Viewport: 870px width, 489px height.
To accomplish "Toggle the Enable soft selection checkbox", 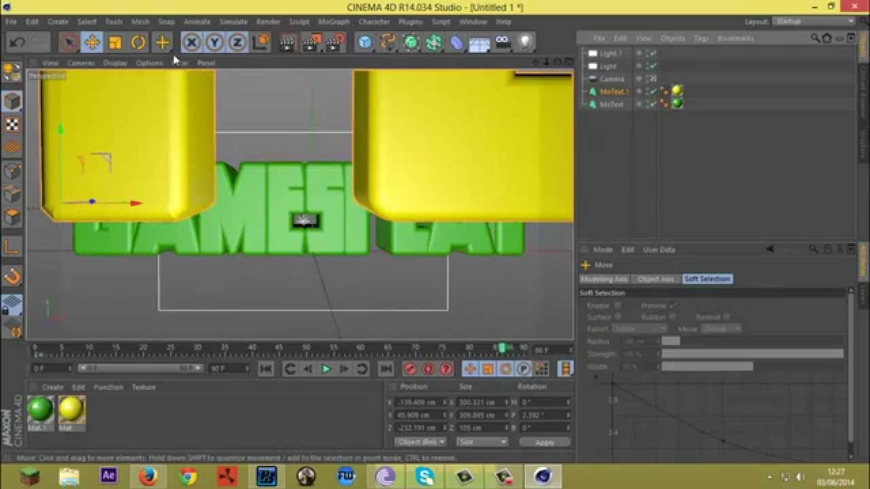I will [x=617, y=306].
